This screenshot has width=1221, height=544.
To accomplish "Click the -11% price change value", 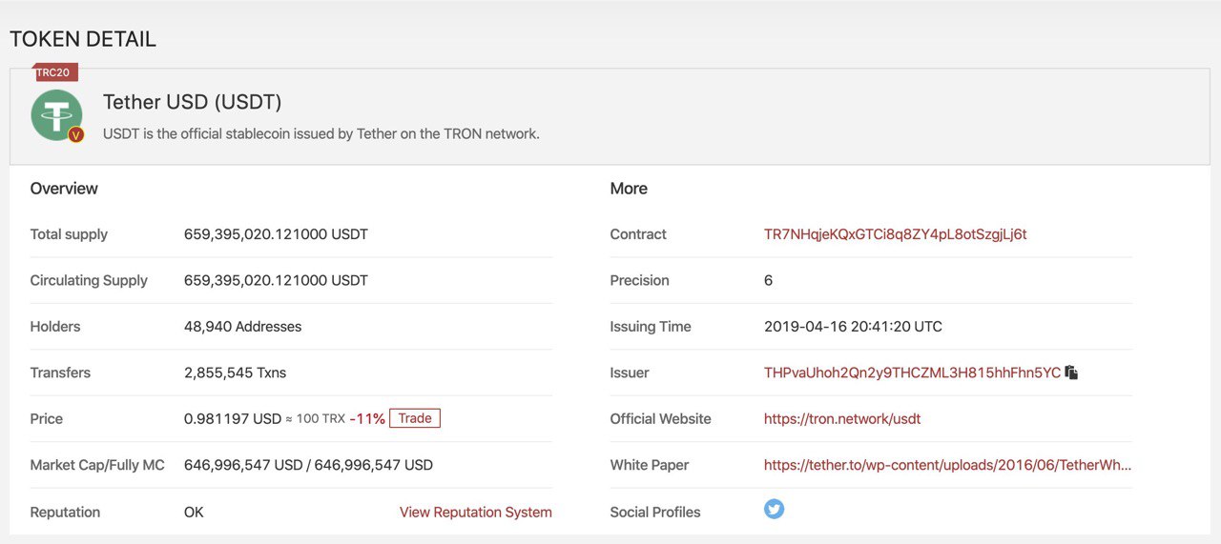I will 367,418.
